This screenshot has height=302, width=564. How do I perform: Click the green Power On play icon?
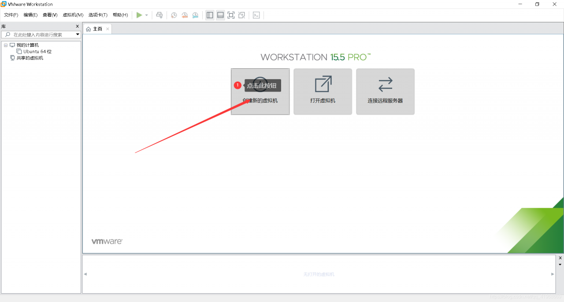(x=139, y=15)
